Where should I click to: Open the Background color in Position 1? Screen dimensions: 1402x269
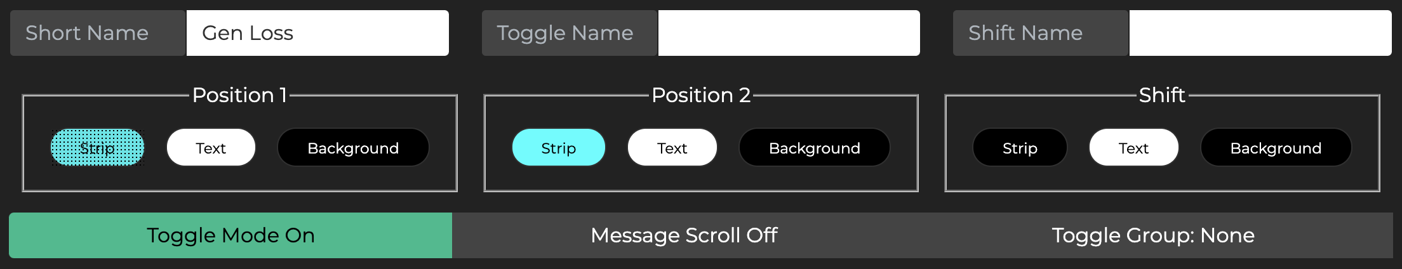coord(353,148)
